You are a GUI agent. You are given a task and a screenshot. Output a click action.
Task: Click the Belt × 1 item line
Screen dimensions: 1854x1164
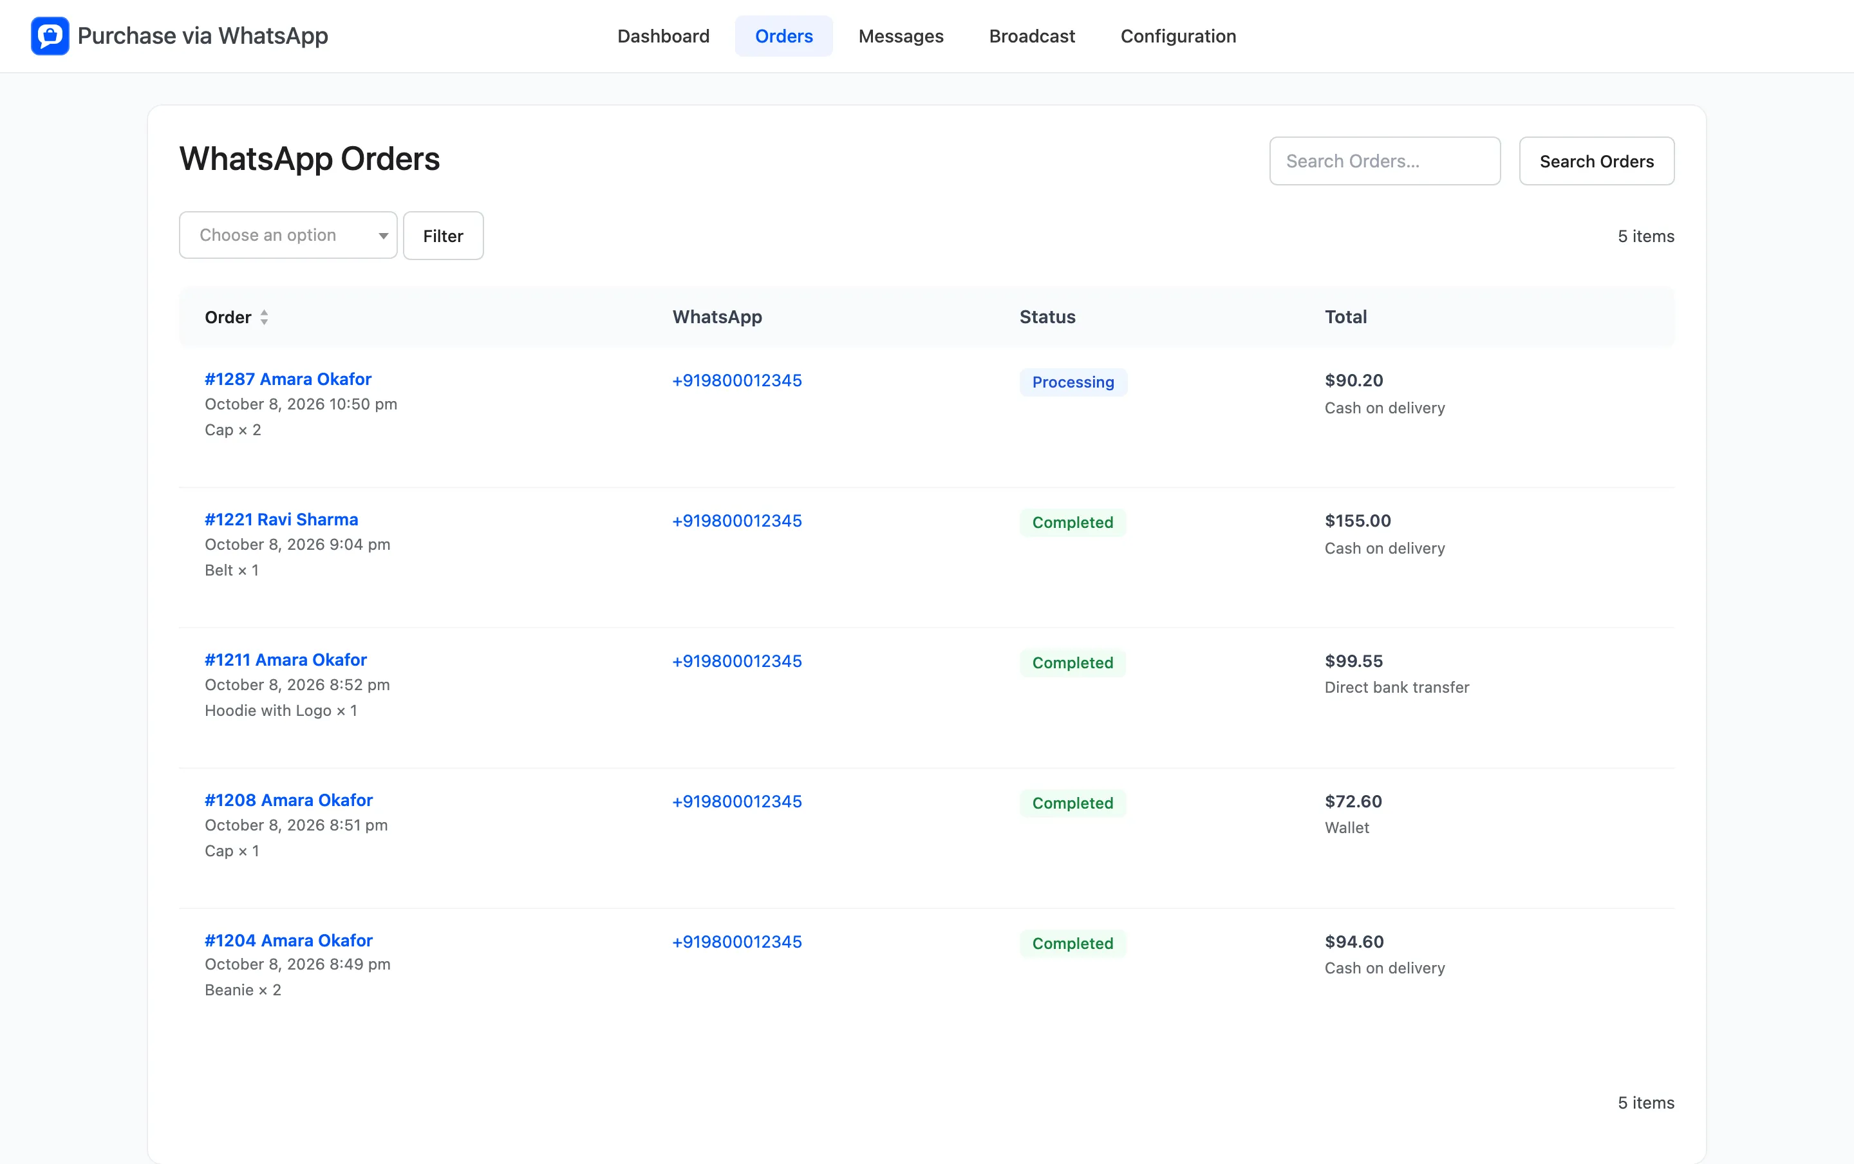coord(231,570)
